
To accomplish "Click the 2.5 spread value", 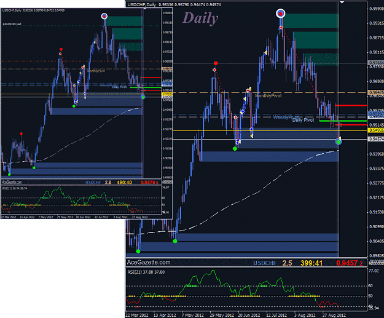I will (x=287, y=263).
